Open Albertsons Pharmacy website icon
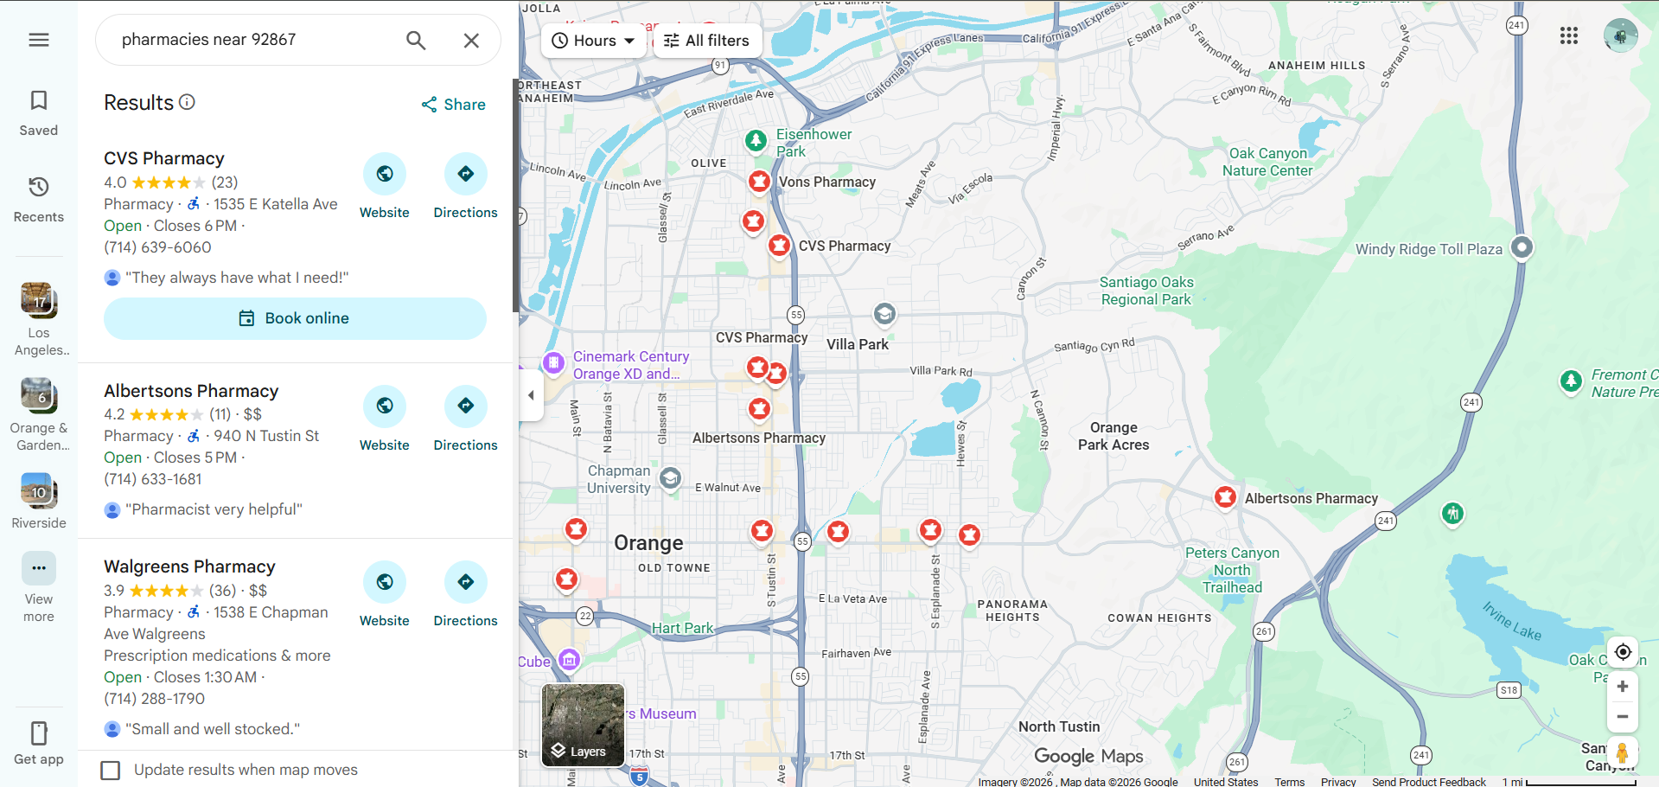Image resolution: width=1659 pixels, height=787 pixels. click(385, 406)
